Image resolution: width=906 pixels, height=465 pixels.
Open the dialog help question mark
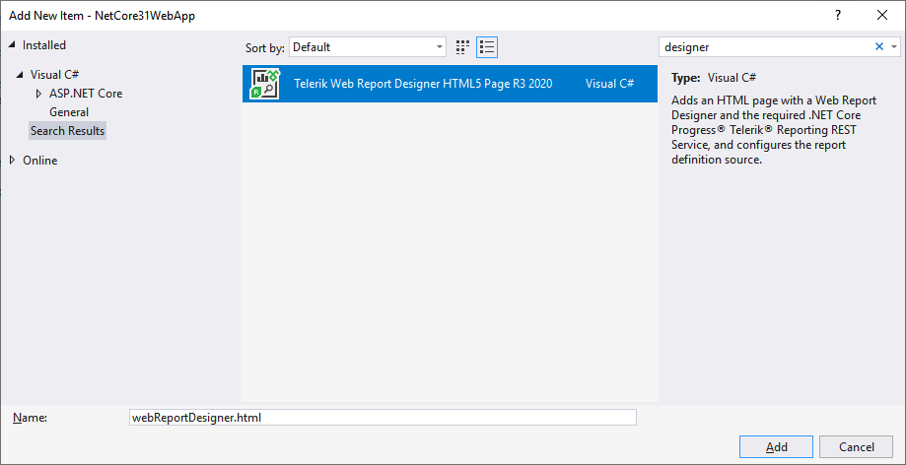838,16
